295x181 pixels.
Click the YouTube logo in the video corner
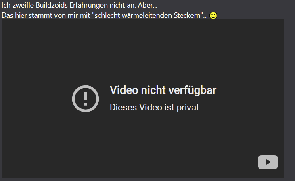pos(268,162)
